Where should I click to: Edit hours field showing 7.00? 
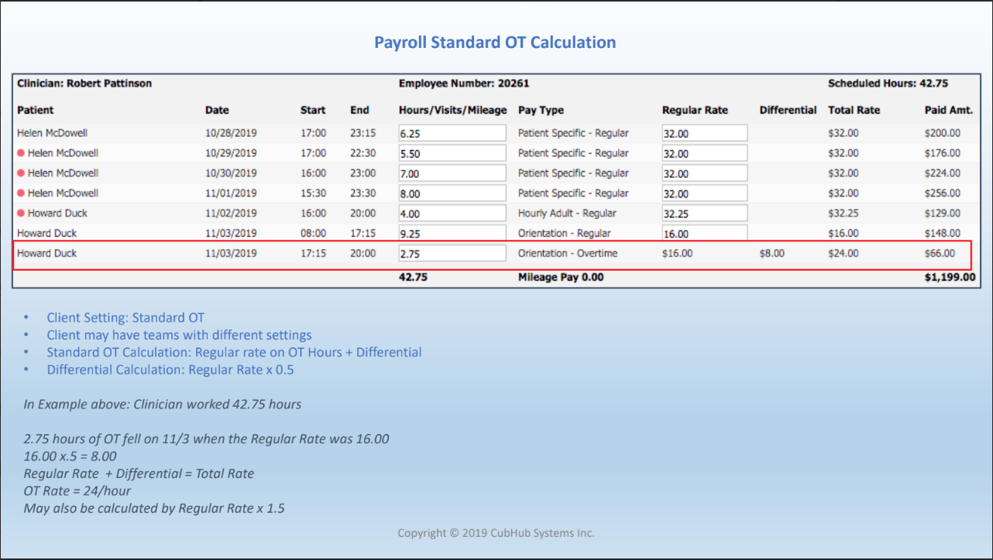[x=452, y=173]
